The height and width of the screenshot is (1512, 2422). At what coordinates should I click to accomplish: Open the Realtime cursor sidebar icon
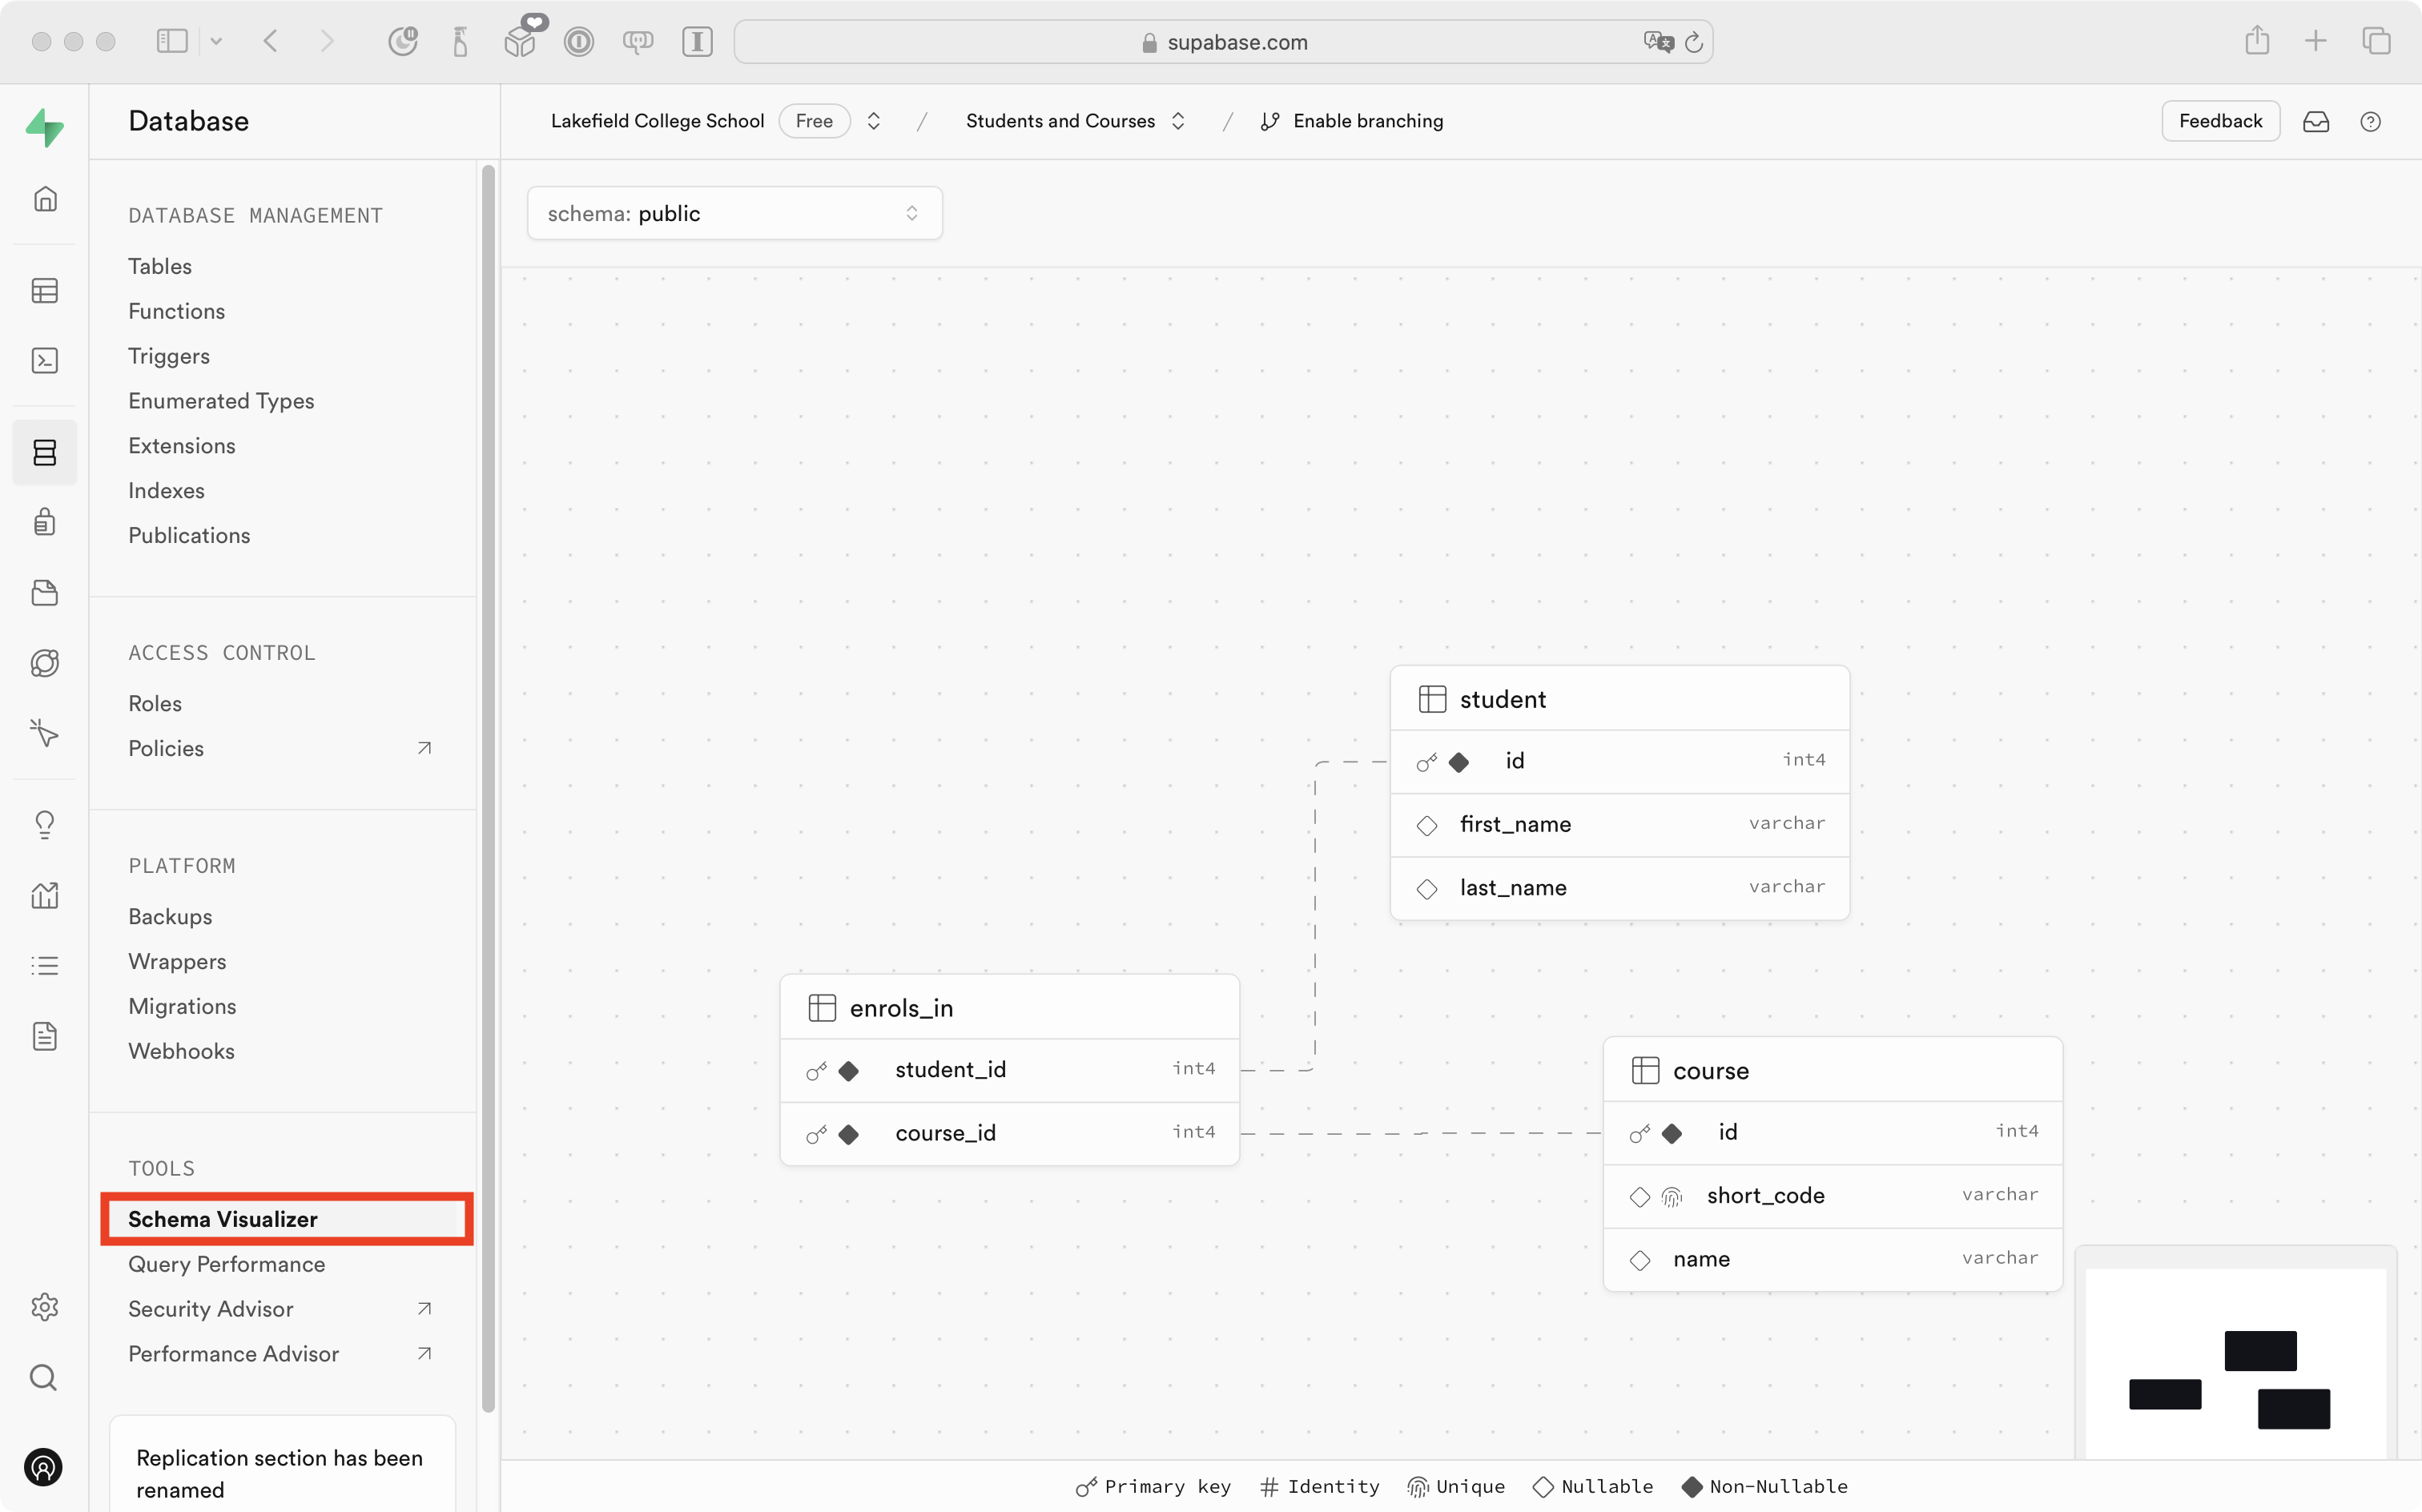[45, 733]
